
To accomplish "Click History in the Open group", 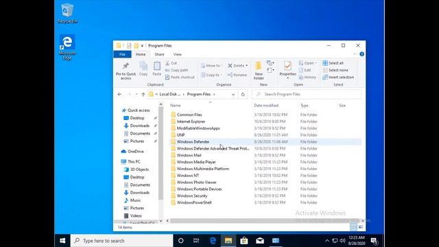I will point(307,77).
